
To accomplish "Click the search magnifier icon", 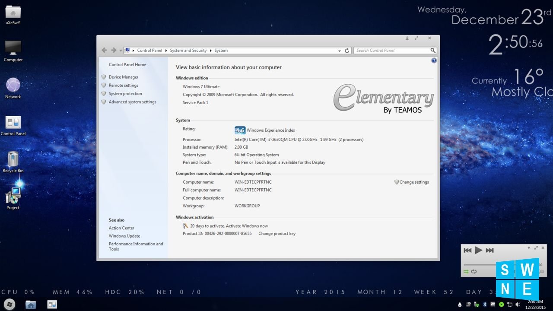I will tap(433, 51).
